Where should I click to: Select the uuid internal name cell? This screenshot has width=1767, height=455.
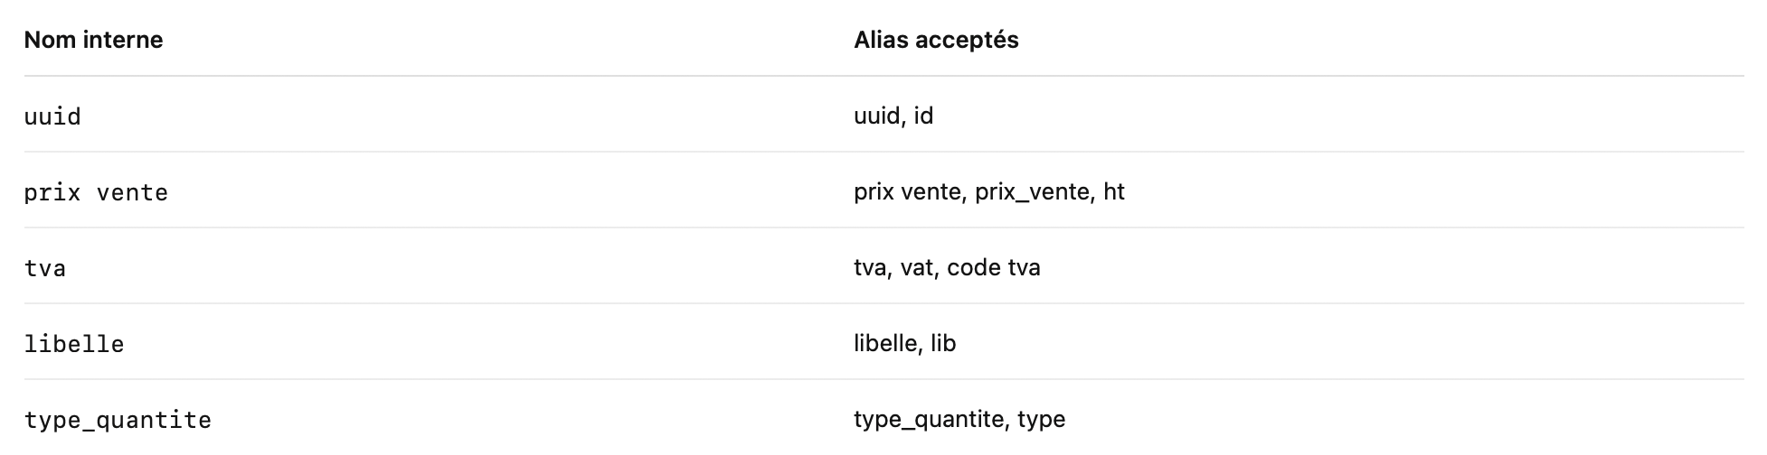pos(52,116)
